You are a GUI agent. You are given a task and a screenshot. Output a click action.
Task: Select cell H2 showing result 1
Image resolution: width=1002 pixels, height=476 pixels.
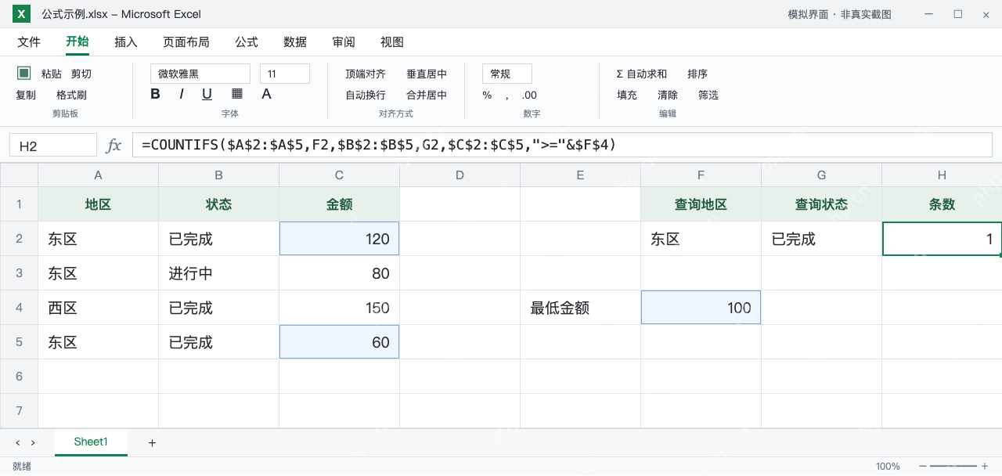click(x=943, y=239)
